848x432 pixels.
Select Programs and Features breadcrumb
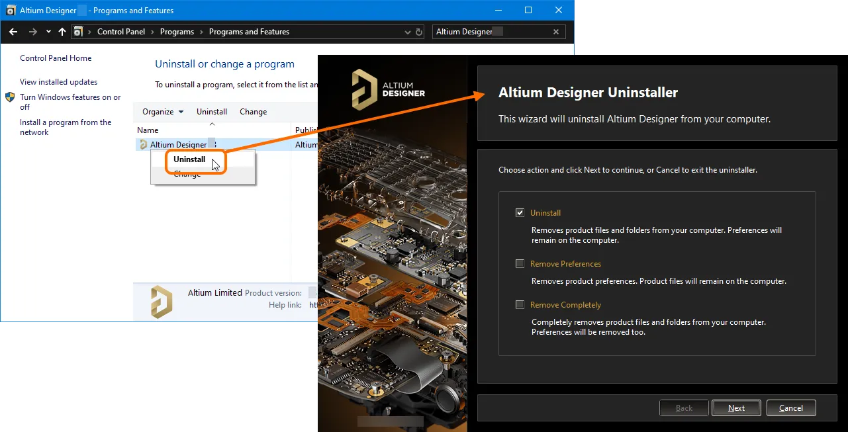(x=249, y=32)
